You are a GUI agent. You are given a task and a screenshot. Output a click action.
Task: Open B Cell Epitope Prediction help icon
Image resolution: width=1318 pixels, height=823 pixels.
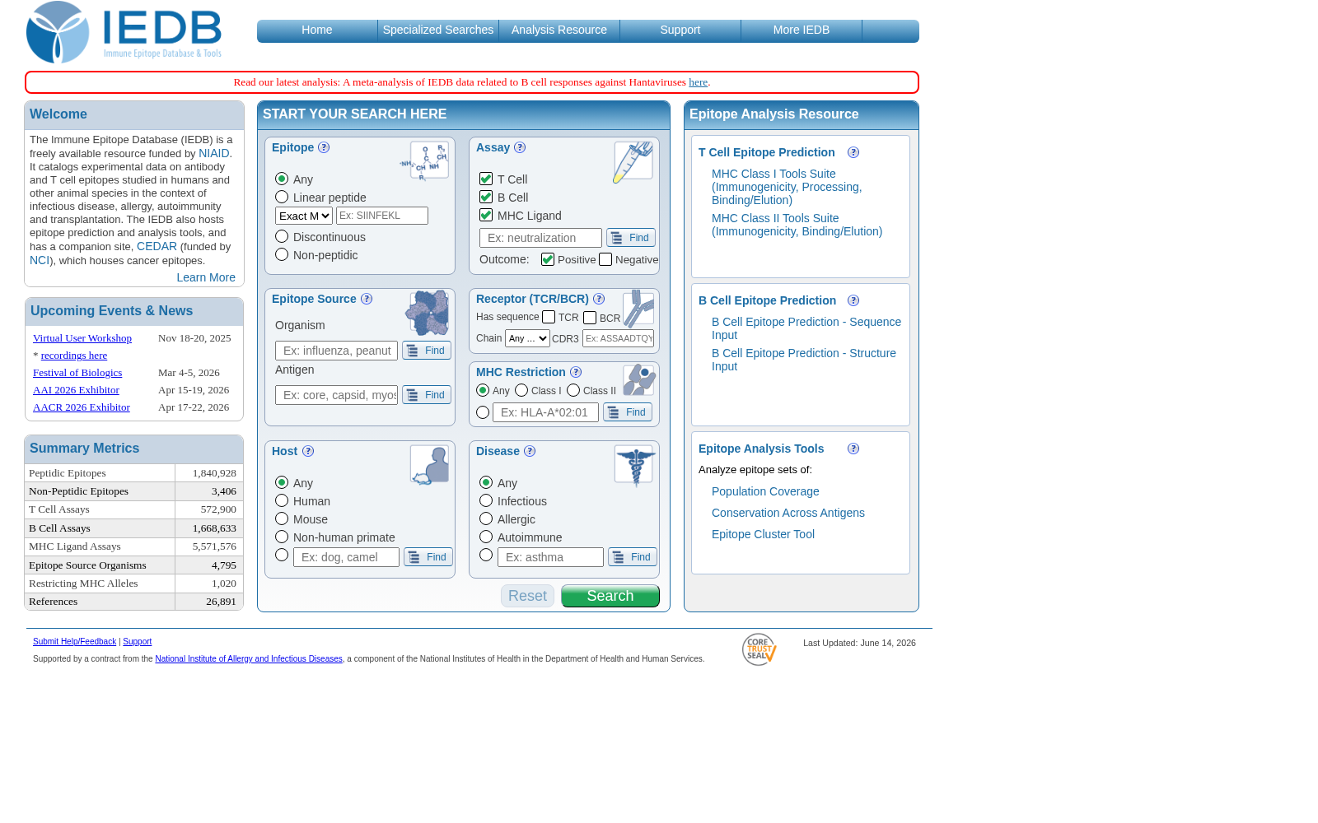pyautogui.click(x=853, y=301)
